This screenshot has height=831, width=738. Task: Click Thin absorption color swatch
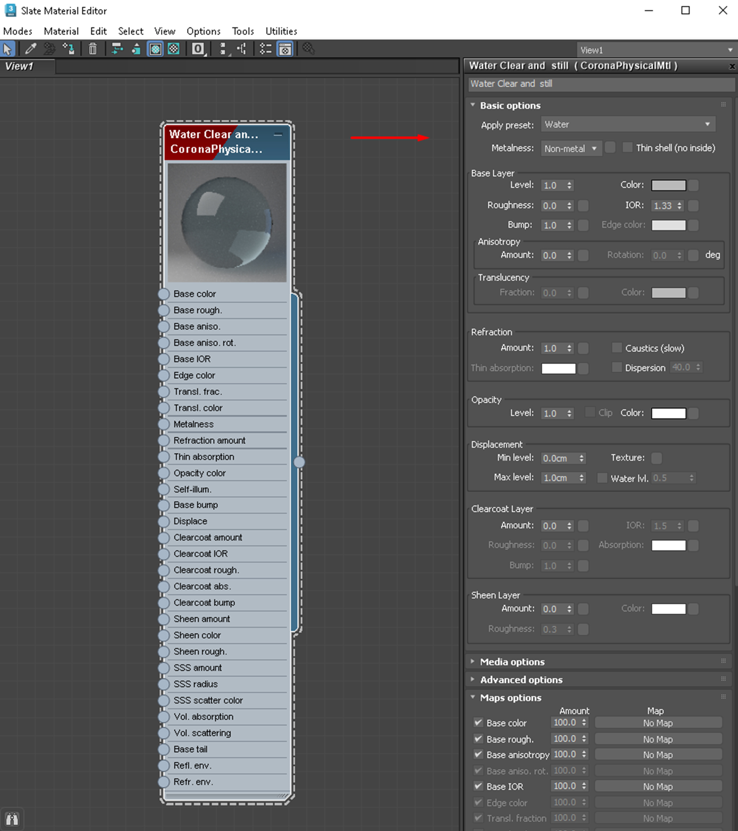coord(559,368)
